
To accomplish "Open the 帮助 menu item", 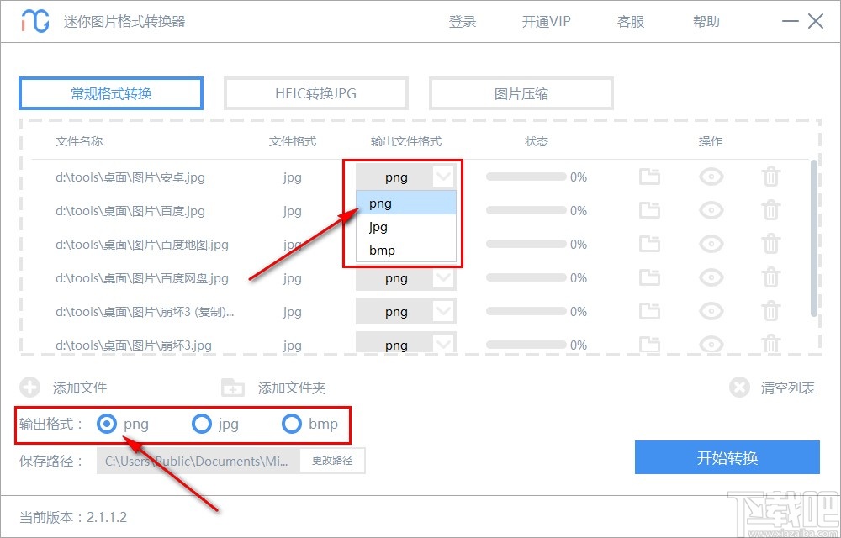I will 706,21.
